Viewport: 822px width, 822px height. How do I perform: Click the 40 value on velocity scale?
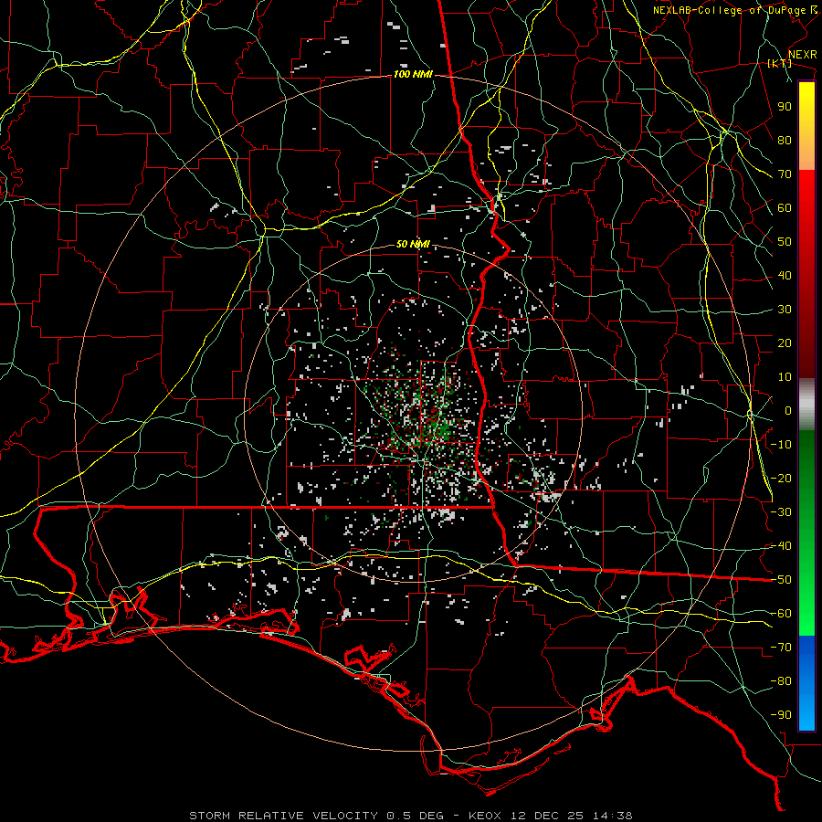785,275
